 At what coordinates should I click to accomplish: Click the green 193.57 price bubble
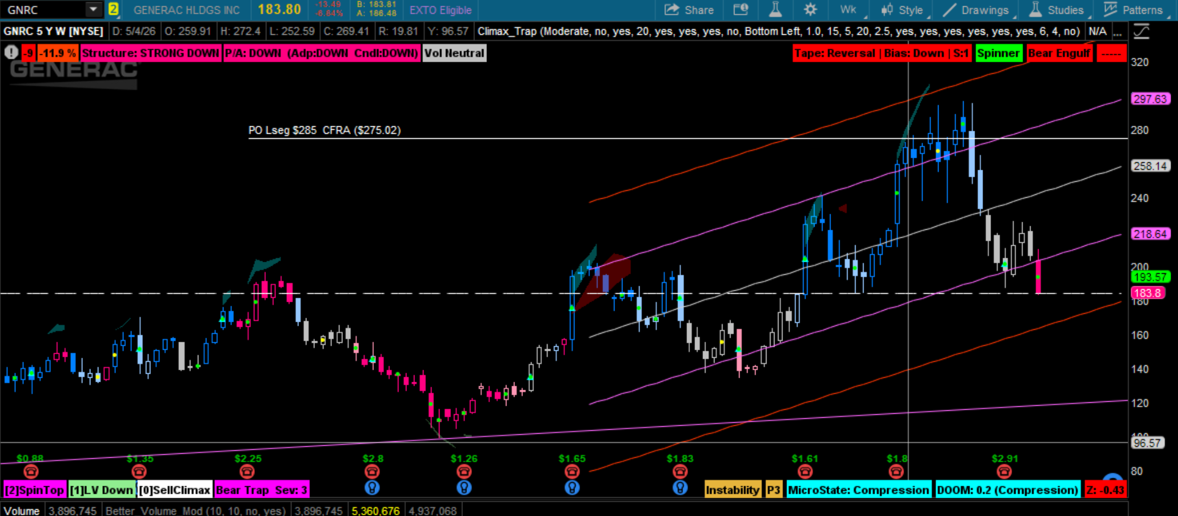click(1150, 277)
